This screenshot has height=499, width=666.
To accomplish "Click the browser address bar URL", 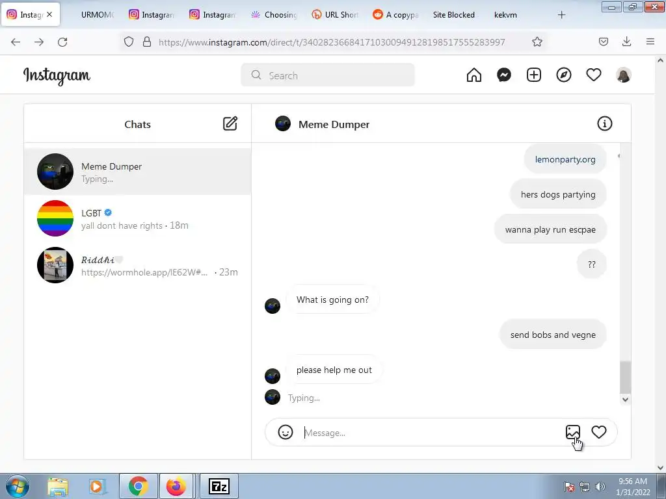I will [x=332, y=42].
